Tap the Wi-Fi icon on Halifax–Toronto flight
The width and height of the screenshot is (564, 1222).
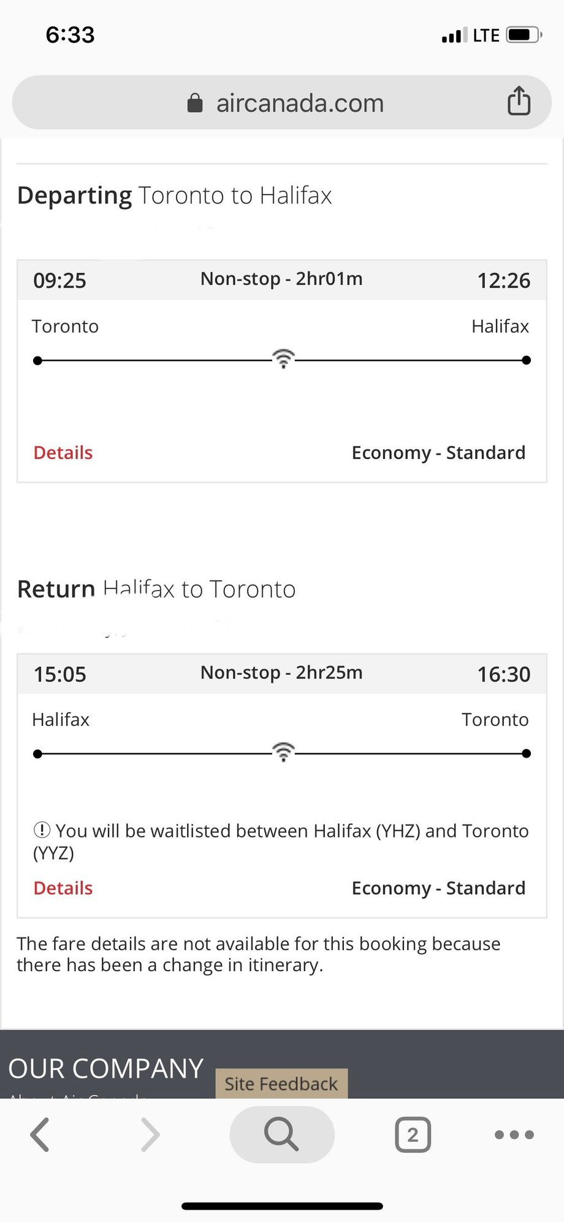pyautogui.click(x=283, y=752)
